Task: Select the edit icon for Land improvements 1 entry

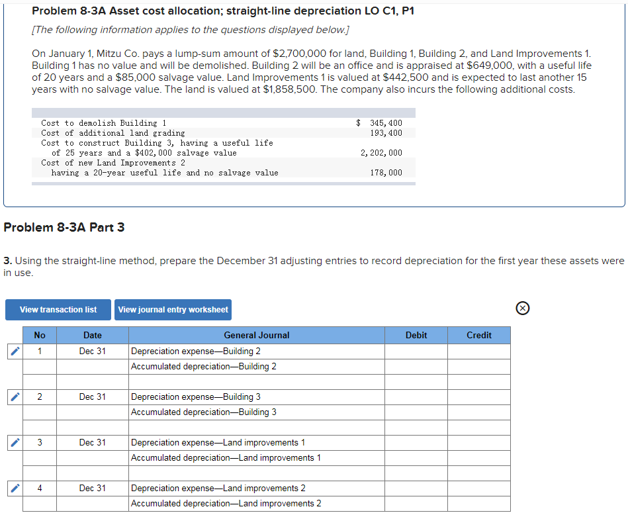Action: (14, 442)
